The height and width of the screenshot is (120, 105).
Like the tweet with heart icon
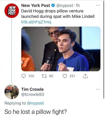(x=65, y=76)
